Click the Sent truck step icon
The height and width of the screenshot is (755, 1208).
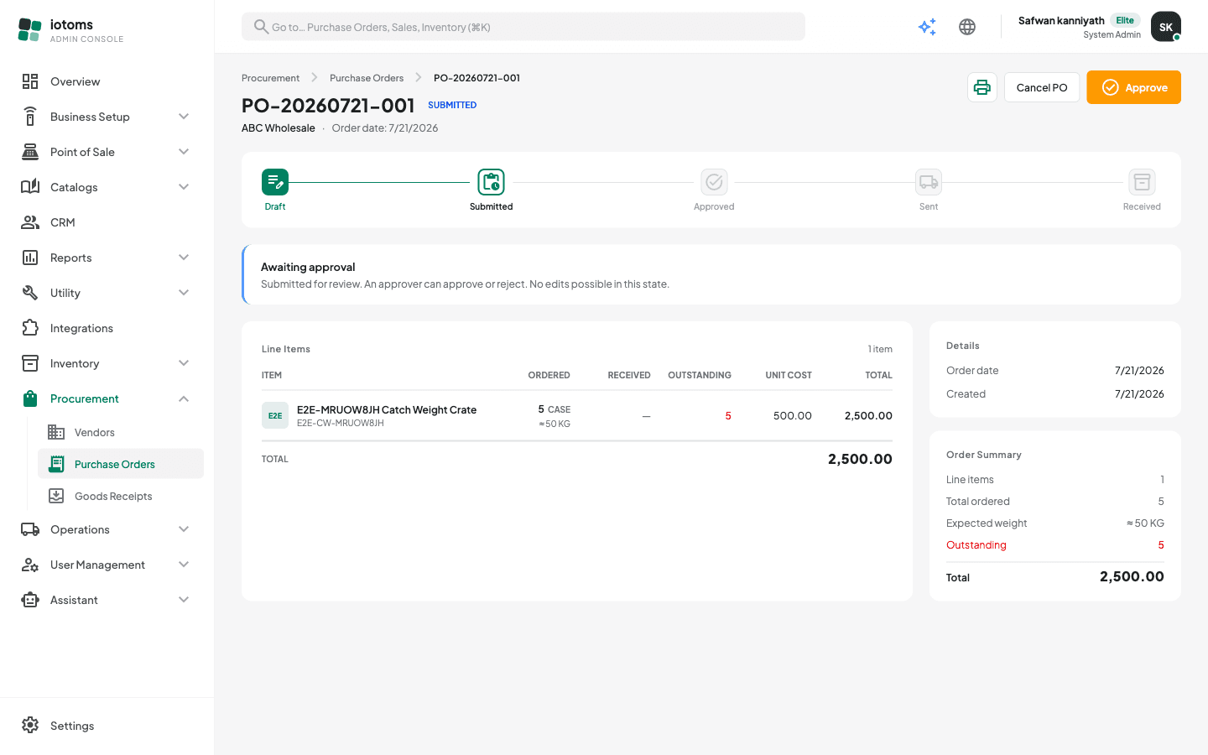(929, 182)
